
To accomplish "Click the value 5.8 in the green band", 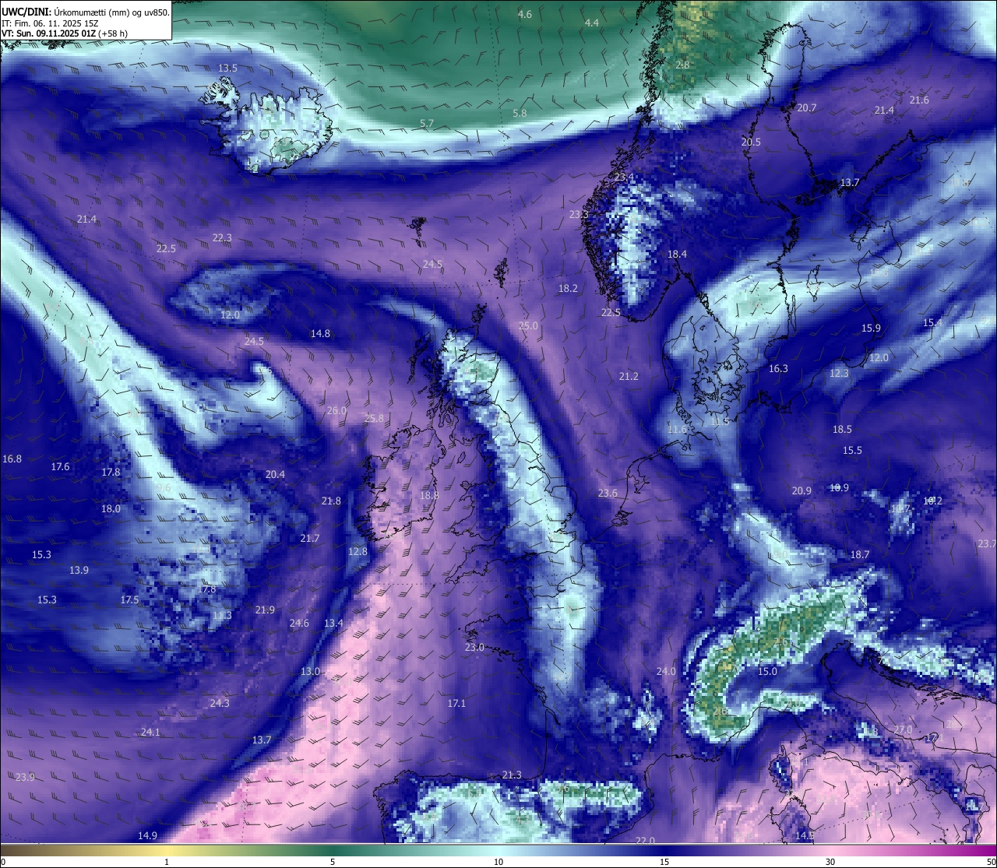I will pyautogui.click(x=520, y=114).
